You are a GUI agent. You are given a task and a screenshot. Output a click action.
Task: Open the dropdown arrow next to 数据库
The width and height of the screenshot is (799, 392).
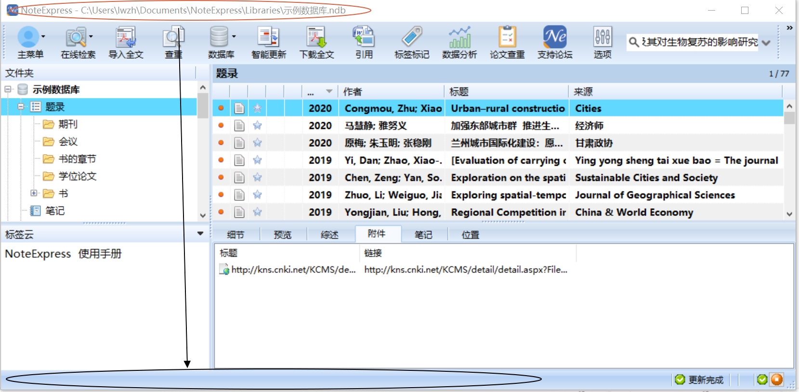234,37
